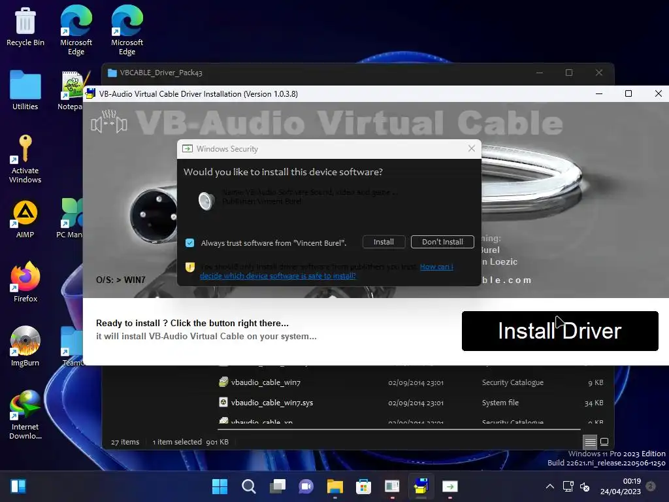Open the Recycle Bin desktop icon
The width and height of the screenshot is (669, 502).
pyautogui.click(x=25, y=26)
